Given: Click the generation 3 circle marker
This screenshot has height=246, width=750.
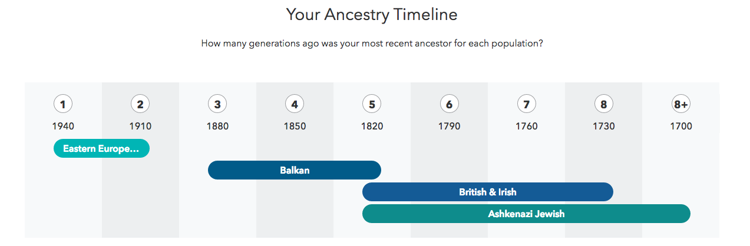Looking at the screenshot, I should click(x=217, y=105).
